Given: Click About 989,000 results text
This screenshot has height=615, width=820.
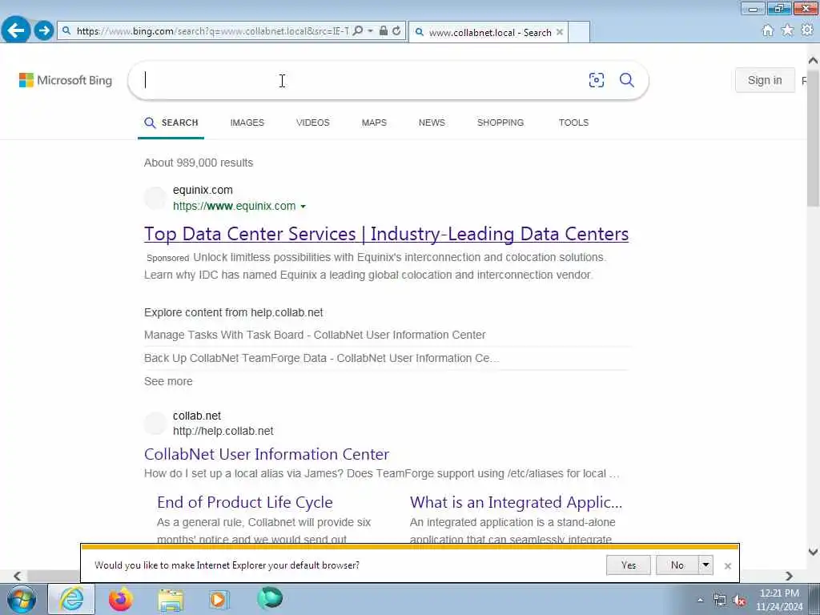Looking at the screenshot, I should (199, 163).
